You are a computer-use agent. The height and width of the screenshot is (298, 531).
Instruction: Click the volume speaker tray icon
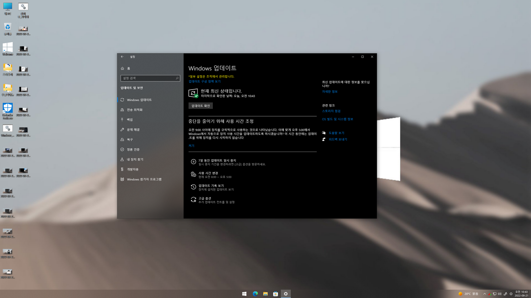pos(500,294)
